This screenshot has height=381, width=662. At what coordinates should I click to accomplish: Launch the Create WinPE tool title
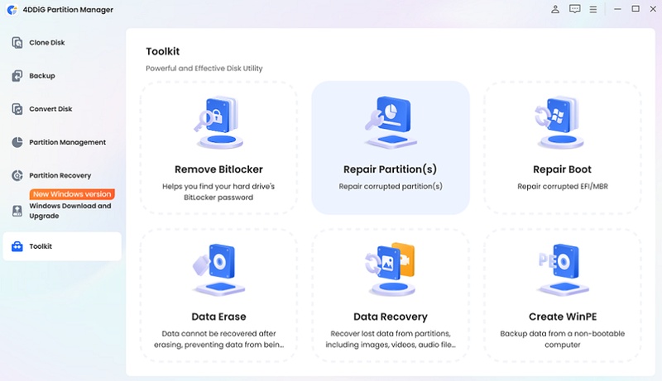point(563,317)
